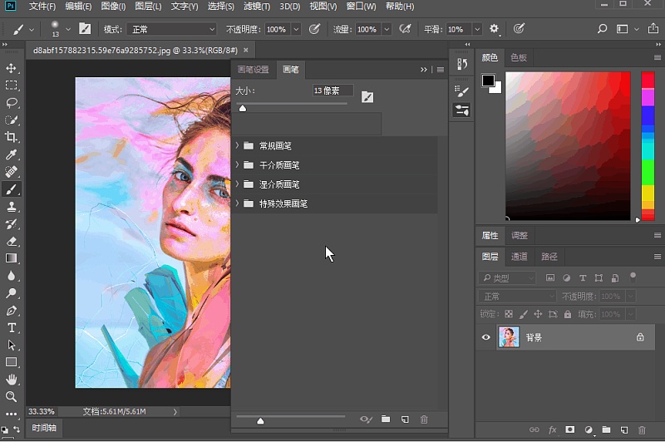Select the Eyedropper tool
Image resolution: width=665 pixels, height=446 pixels.
pos(12,154)
